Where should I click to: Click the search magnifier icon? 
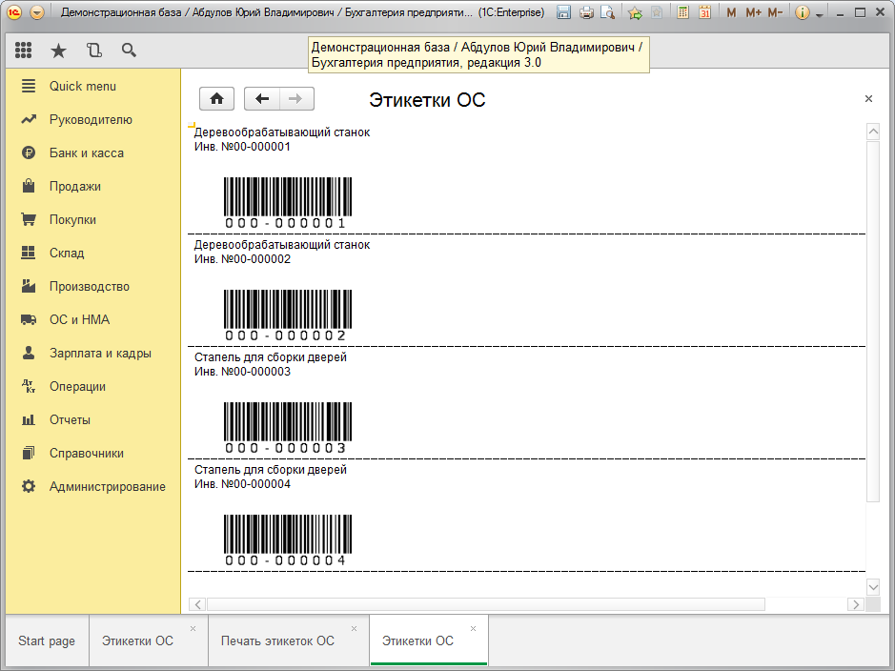tap(129, 51)
